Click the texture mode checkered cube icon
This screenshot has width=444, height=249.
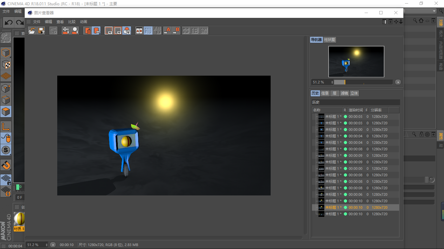(6, 64)
